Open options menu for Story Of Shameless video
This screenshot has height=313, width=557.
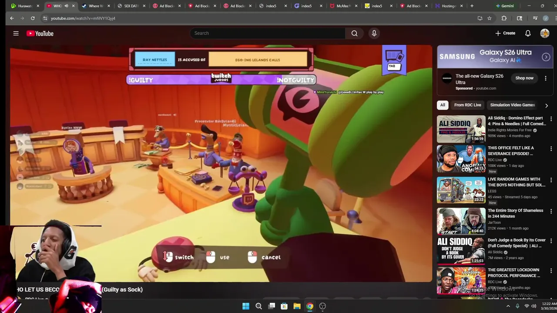tap(551, 211)
